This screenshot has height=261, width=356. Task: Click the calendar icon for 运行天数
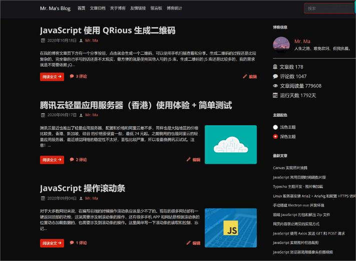tap(275, 95)
